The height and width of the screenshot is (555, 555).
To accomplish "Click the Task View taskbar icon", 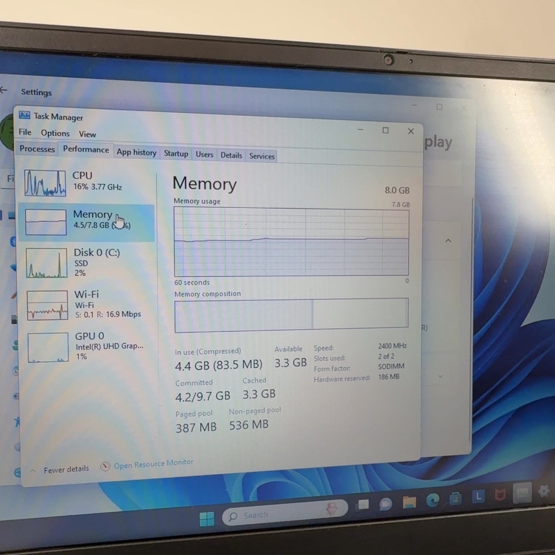I will (363, 505).
